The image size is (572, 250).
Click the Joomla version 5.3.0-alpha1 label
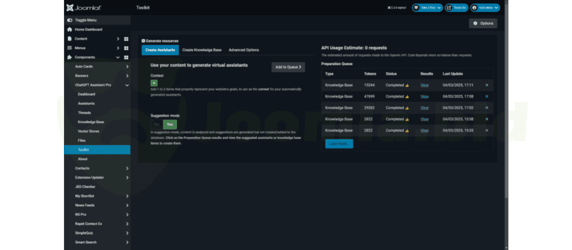point(397,7)
